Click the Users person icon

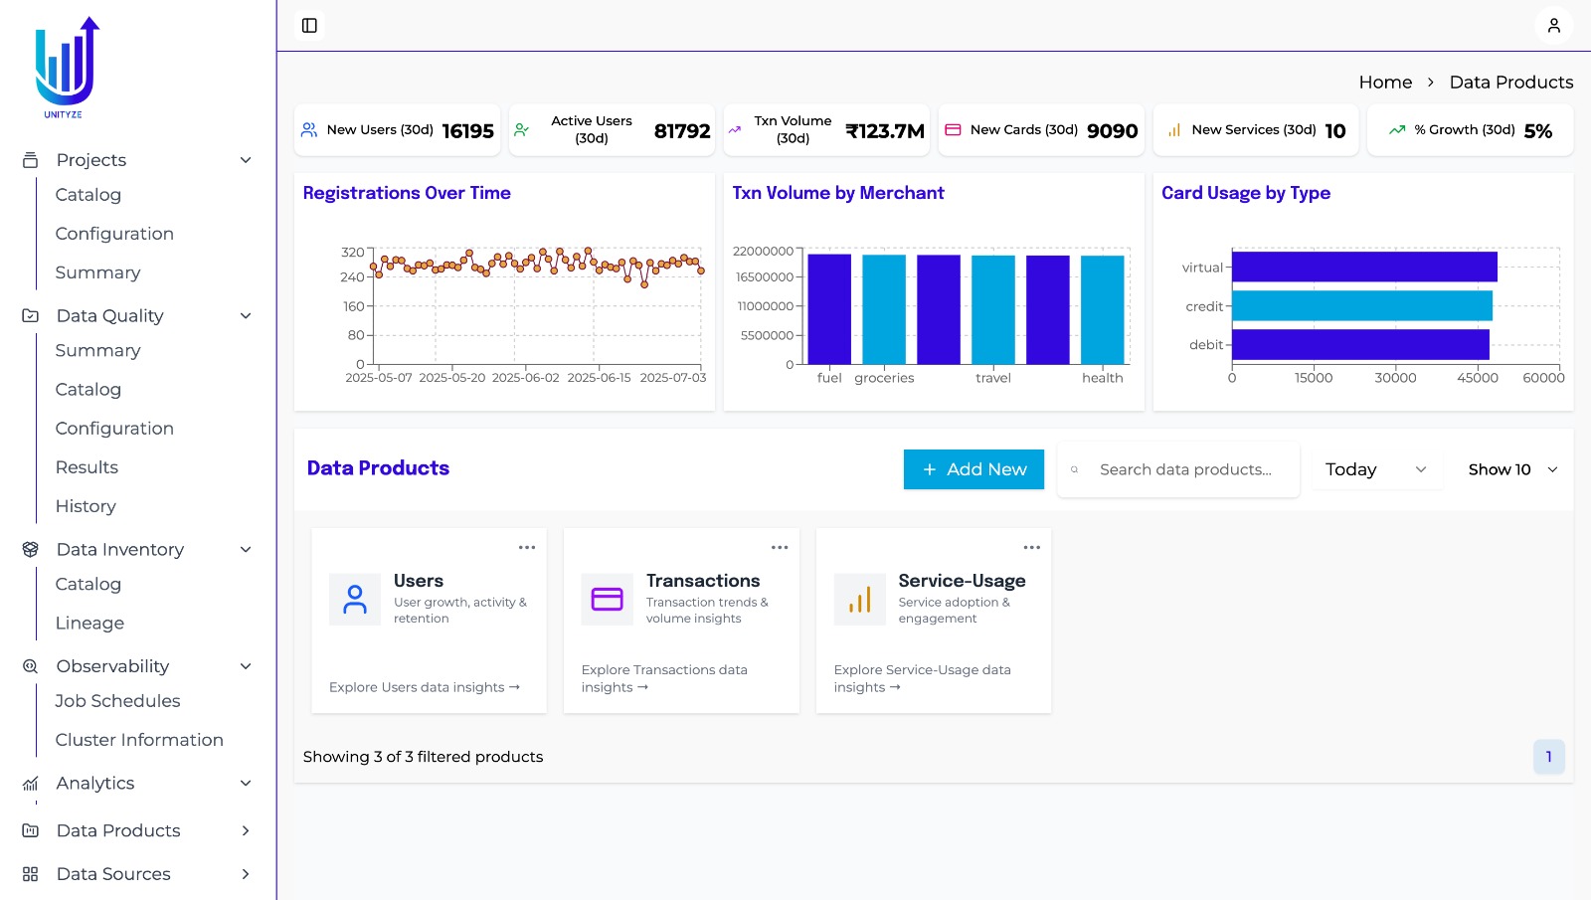click(355, 600)
